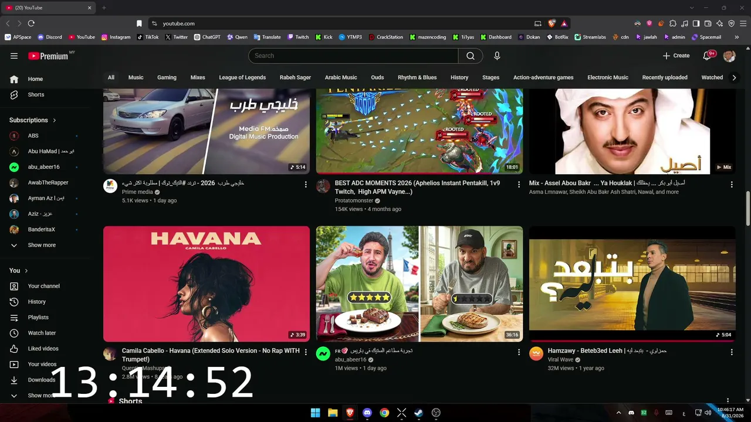This screenshot has height=422, width=751.
Task: Open Kick bookmark in bookmarks bar
Action: (x=324, y=37)
